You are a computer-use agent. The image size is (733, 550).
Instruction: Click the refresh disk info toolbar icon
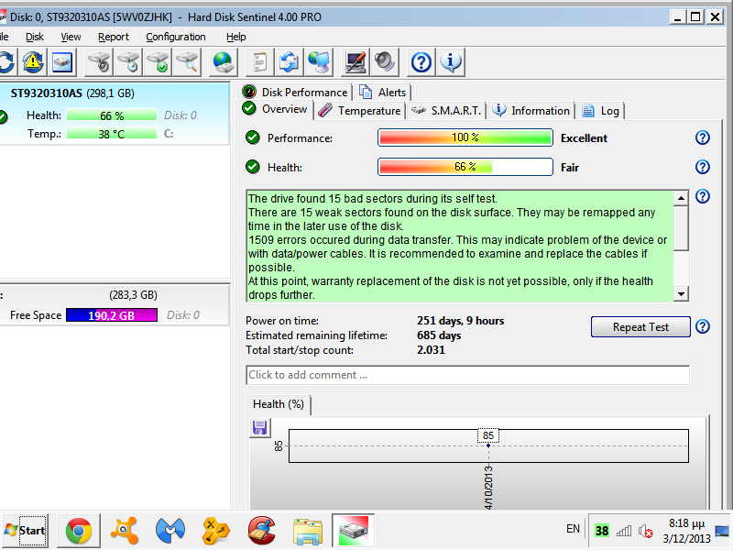pos(6,61)
